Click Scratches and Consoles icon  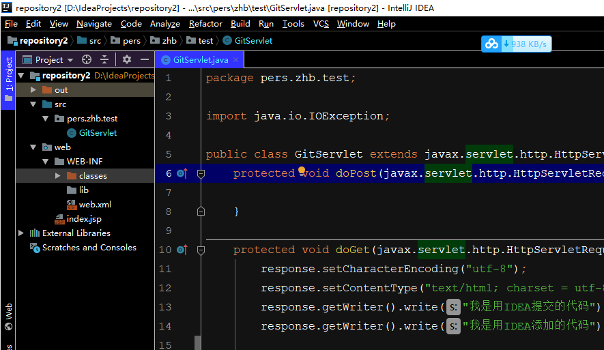[35, 248]
